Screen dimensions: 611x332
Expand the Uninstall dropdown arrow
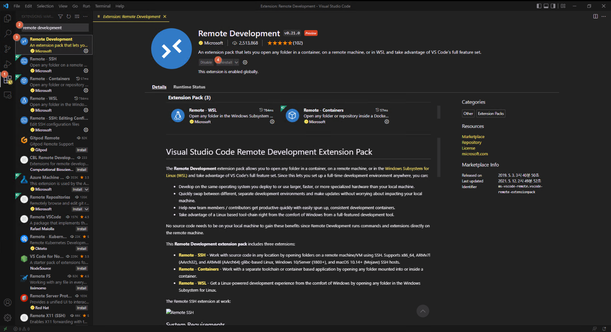click(236, 62)
